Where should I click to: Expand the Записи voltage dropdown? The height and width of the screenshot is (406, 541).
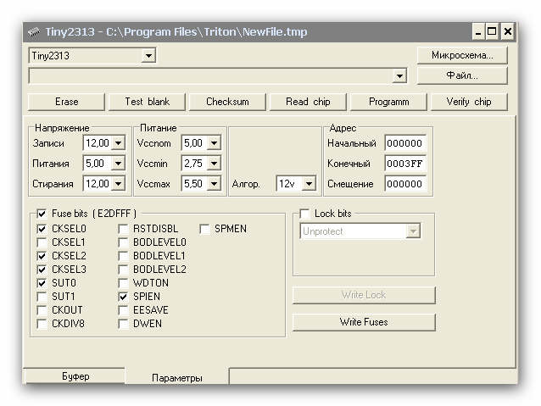118,143
